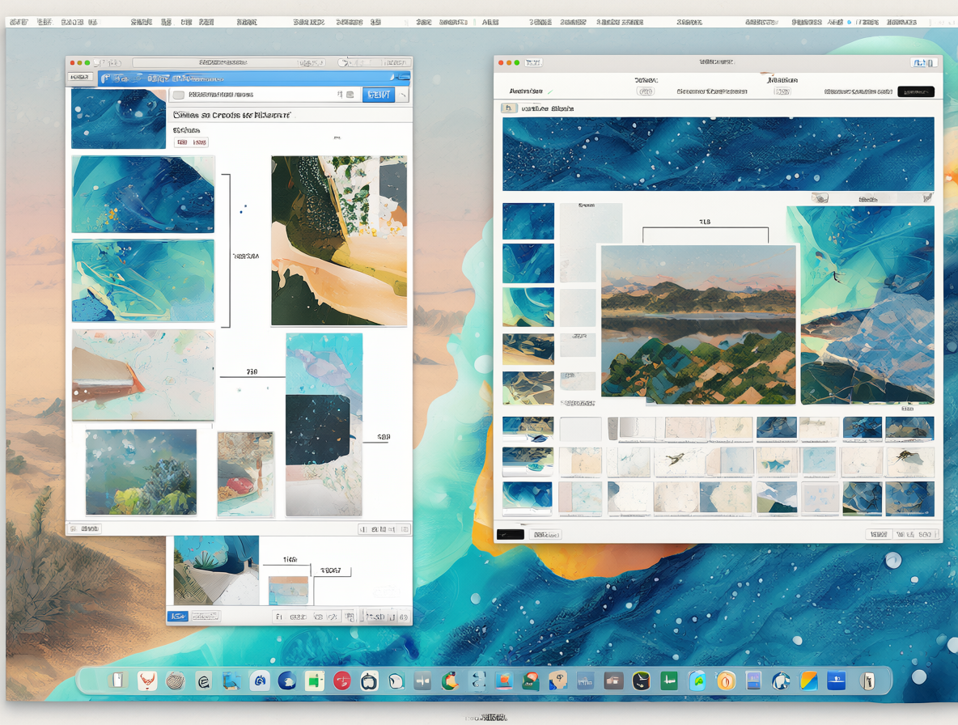Select the small tab left of the blue header
This screenshot has width=958, height=725.
[x=79, y=77]
